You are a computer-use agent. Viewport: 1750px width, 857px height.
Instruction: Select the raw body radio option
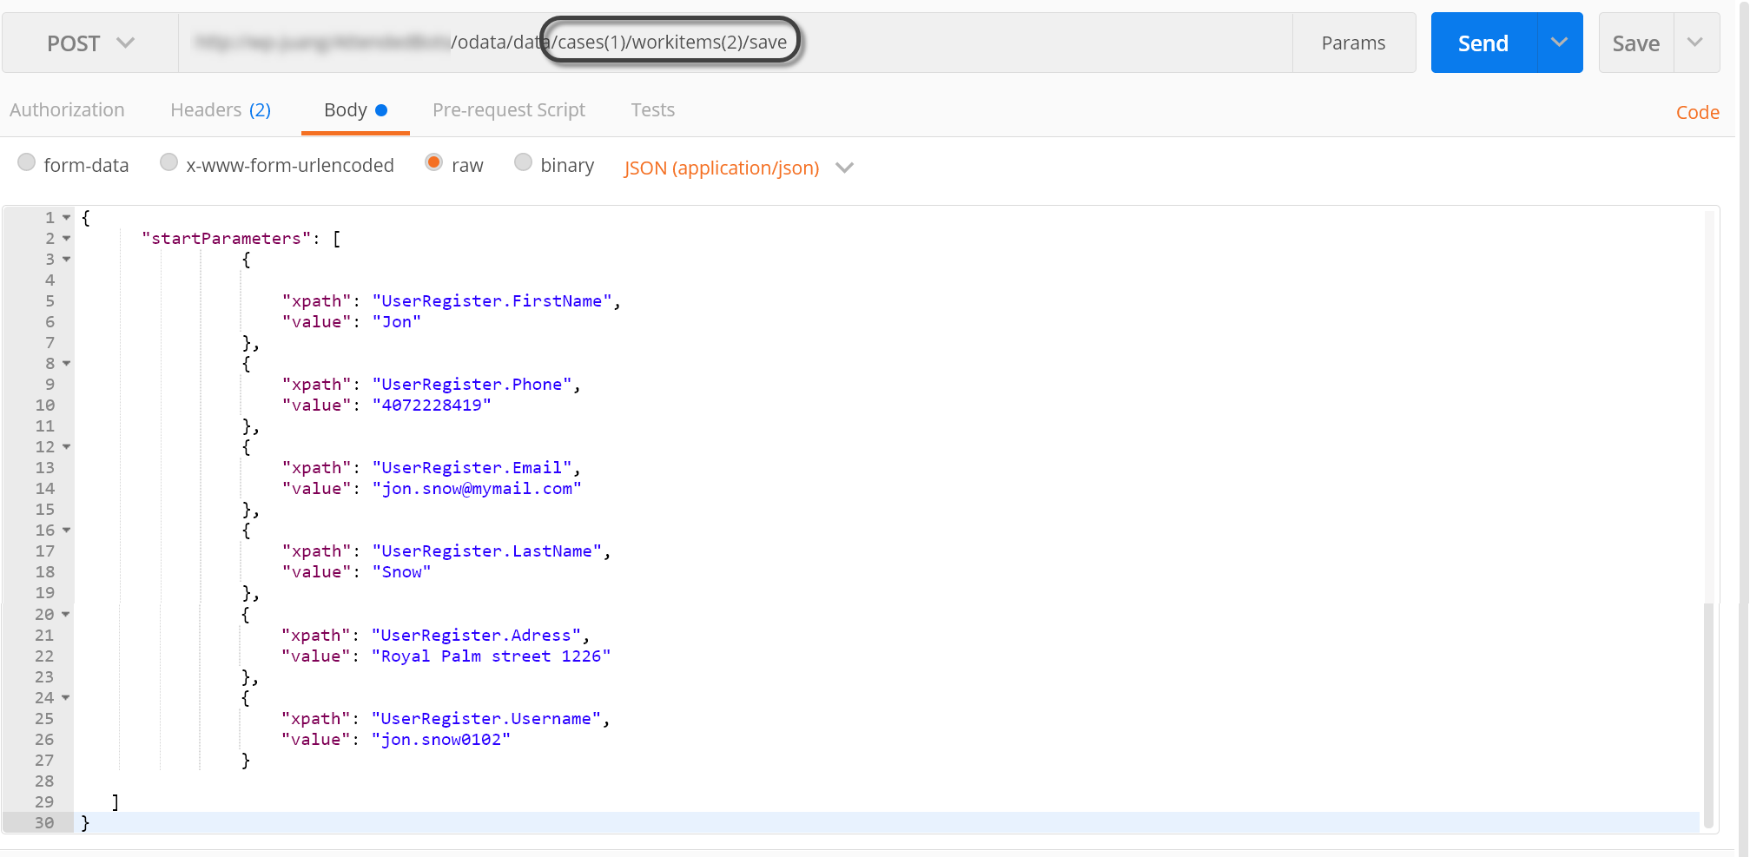433,162
